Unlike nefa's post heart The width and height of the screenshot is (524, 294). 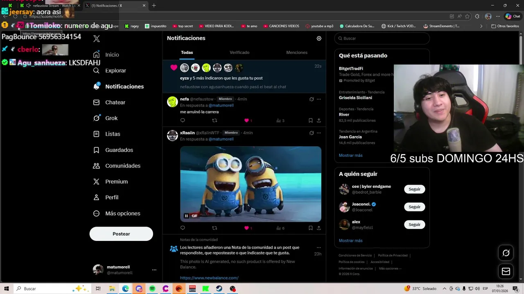coord(246,120)
